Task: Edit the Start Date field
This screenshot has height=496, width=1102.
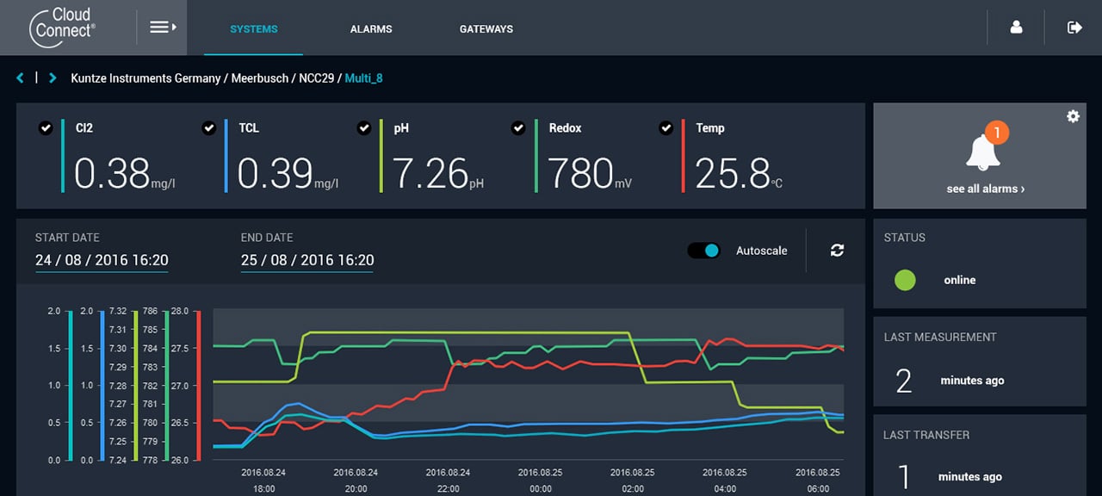Action: [x=102, y=260]
